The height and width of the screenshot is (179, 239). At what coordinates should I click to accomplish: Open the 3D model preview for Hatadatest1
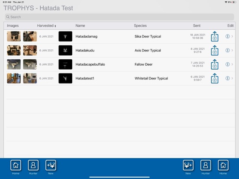[x=65, y=78]
